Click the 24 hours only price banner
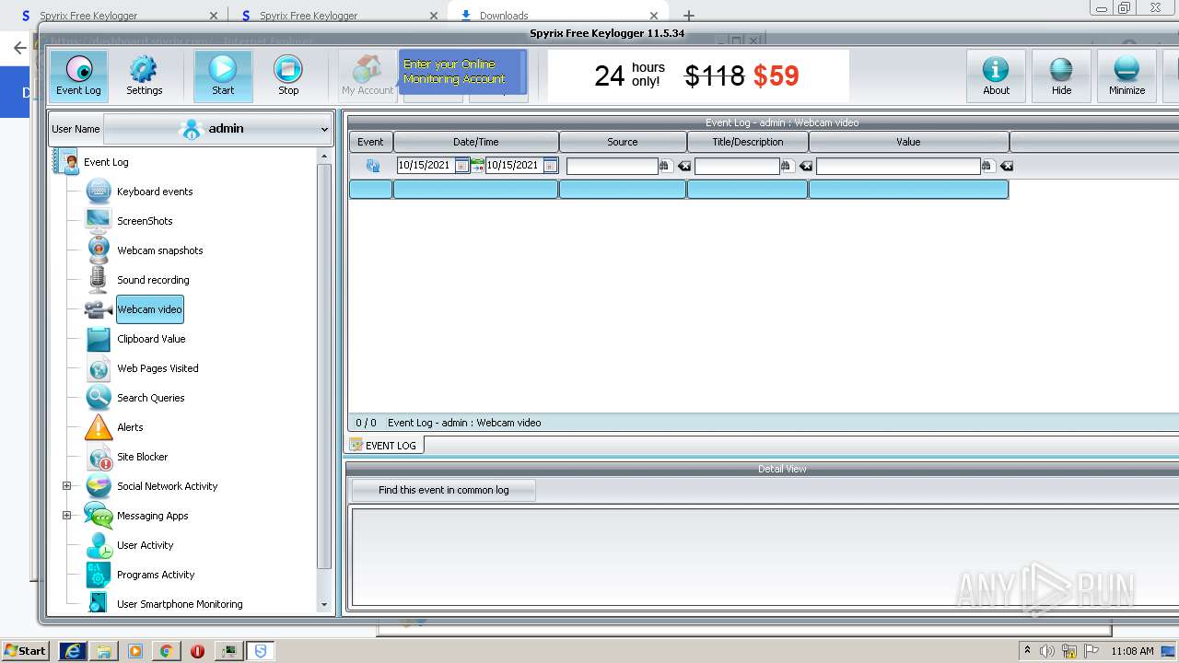 [698, 76]
